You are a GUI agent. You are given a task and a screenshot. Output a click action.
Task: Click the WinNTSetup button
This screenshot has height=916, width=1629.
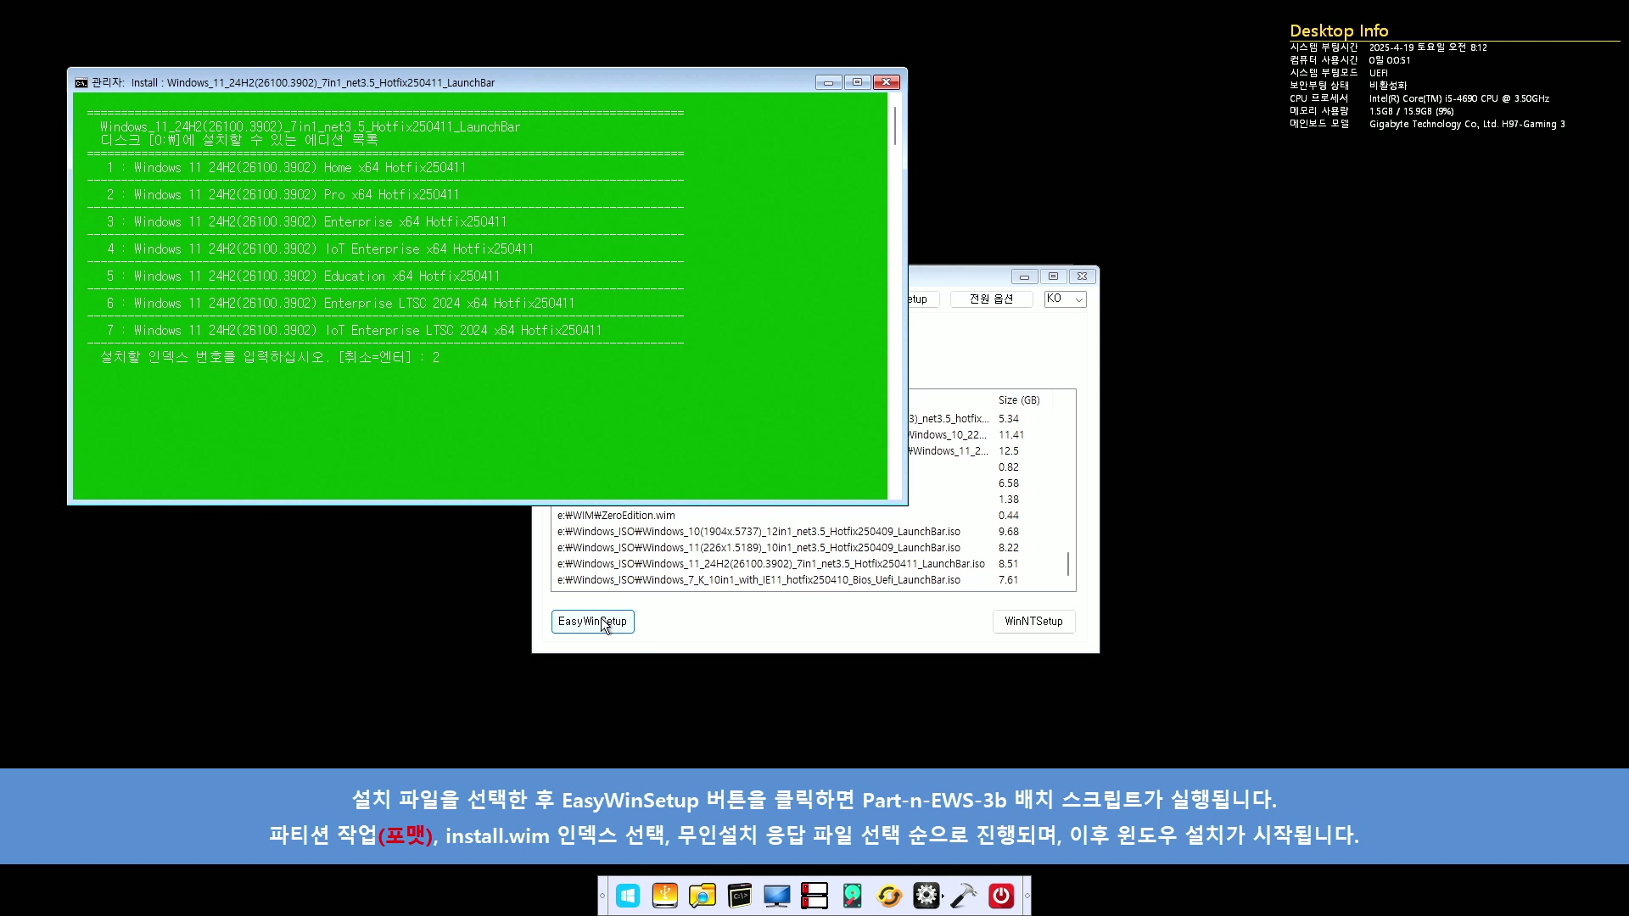pyautogui.click(x=1033, y=622)
